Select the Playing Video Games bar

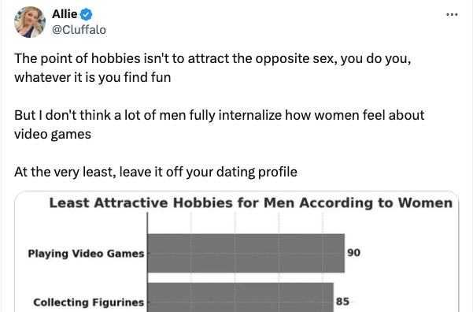[246, 253]
